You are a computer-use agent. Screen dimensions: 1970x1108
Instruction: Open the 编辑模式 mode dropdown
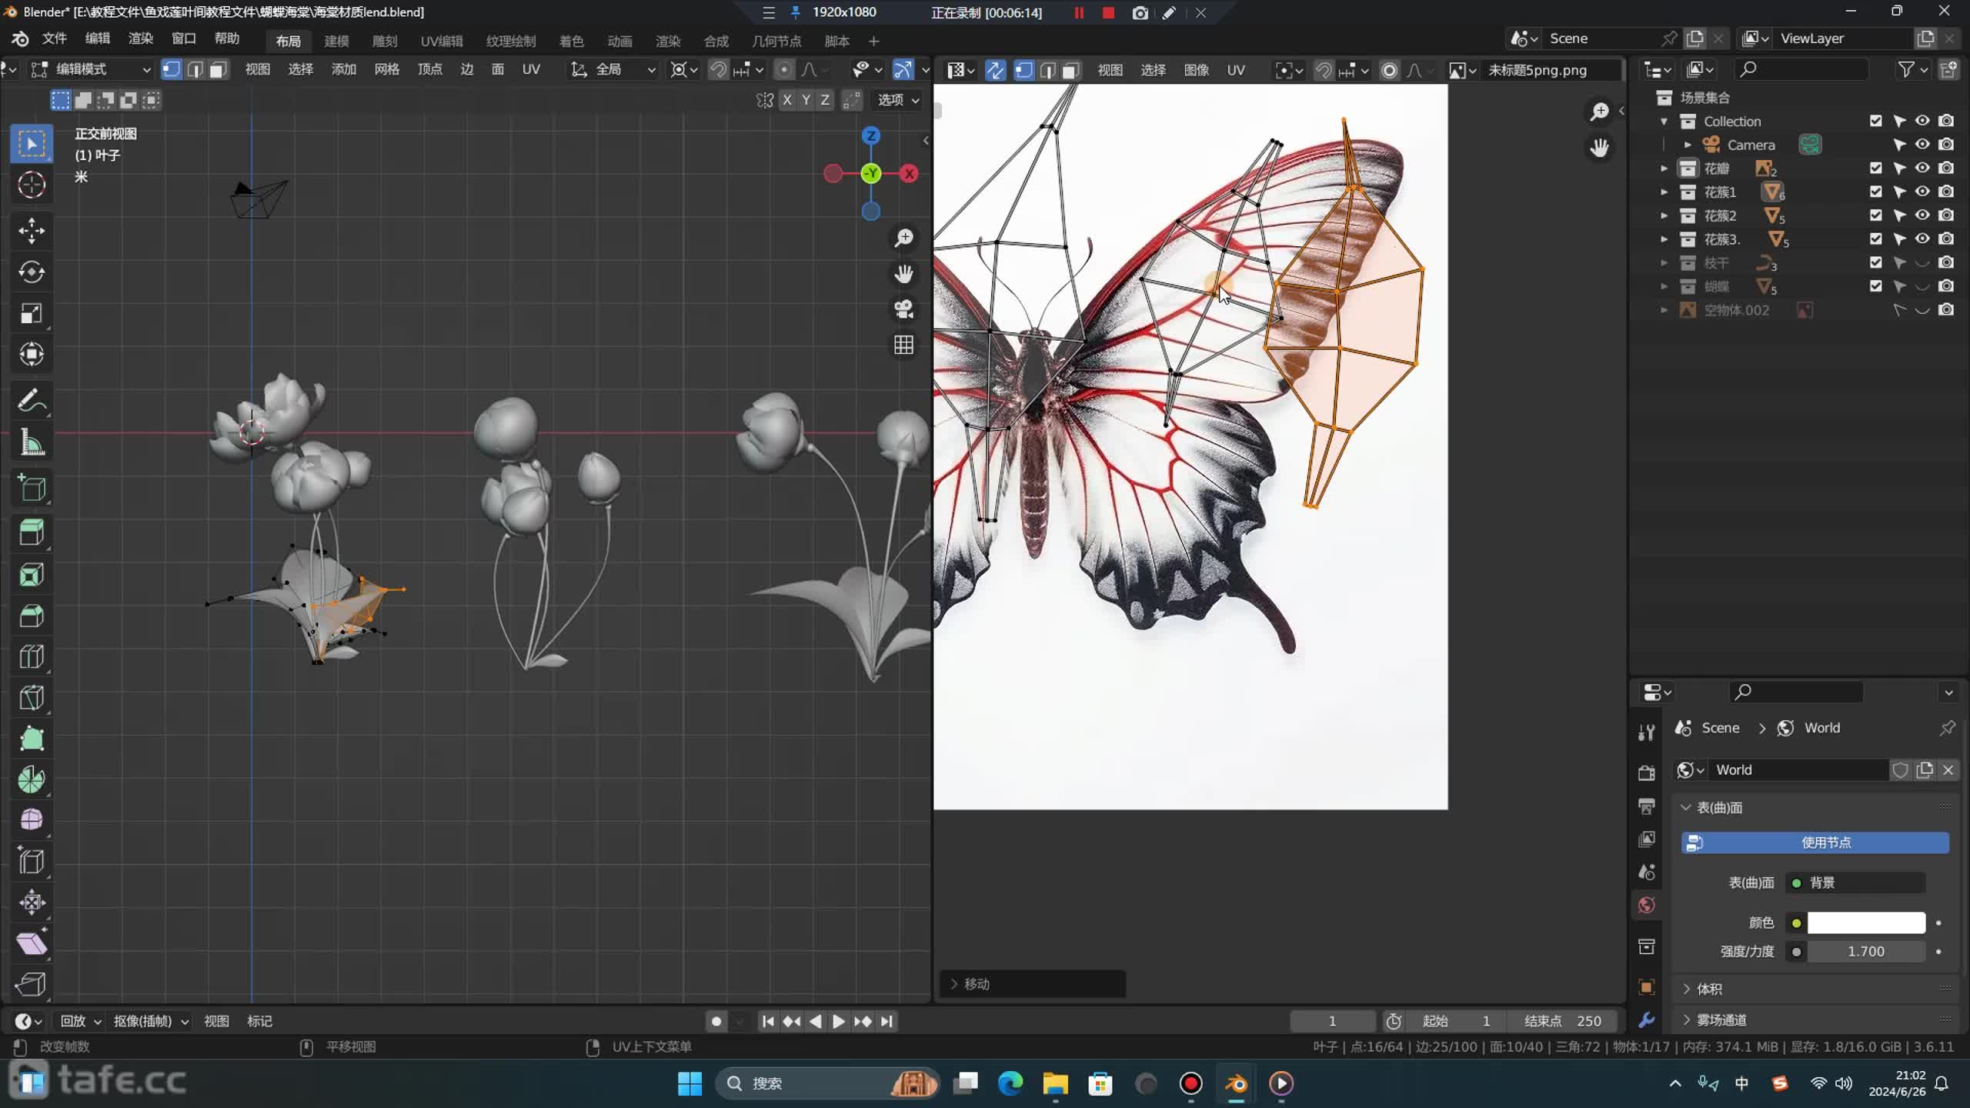[x=91, y=70]
